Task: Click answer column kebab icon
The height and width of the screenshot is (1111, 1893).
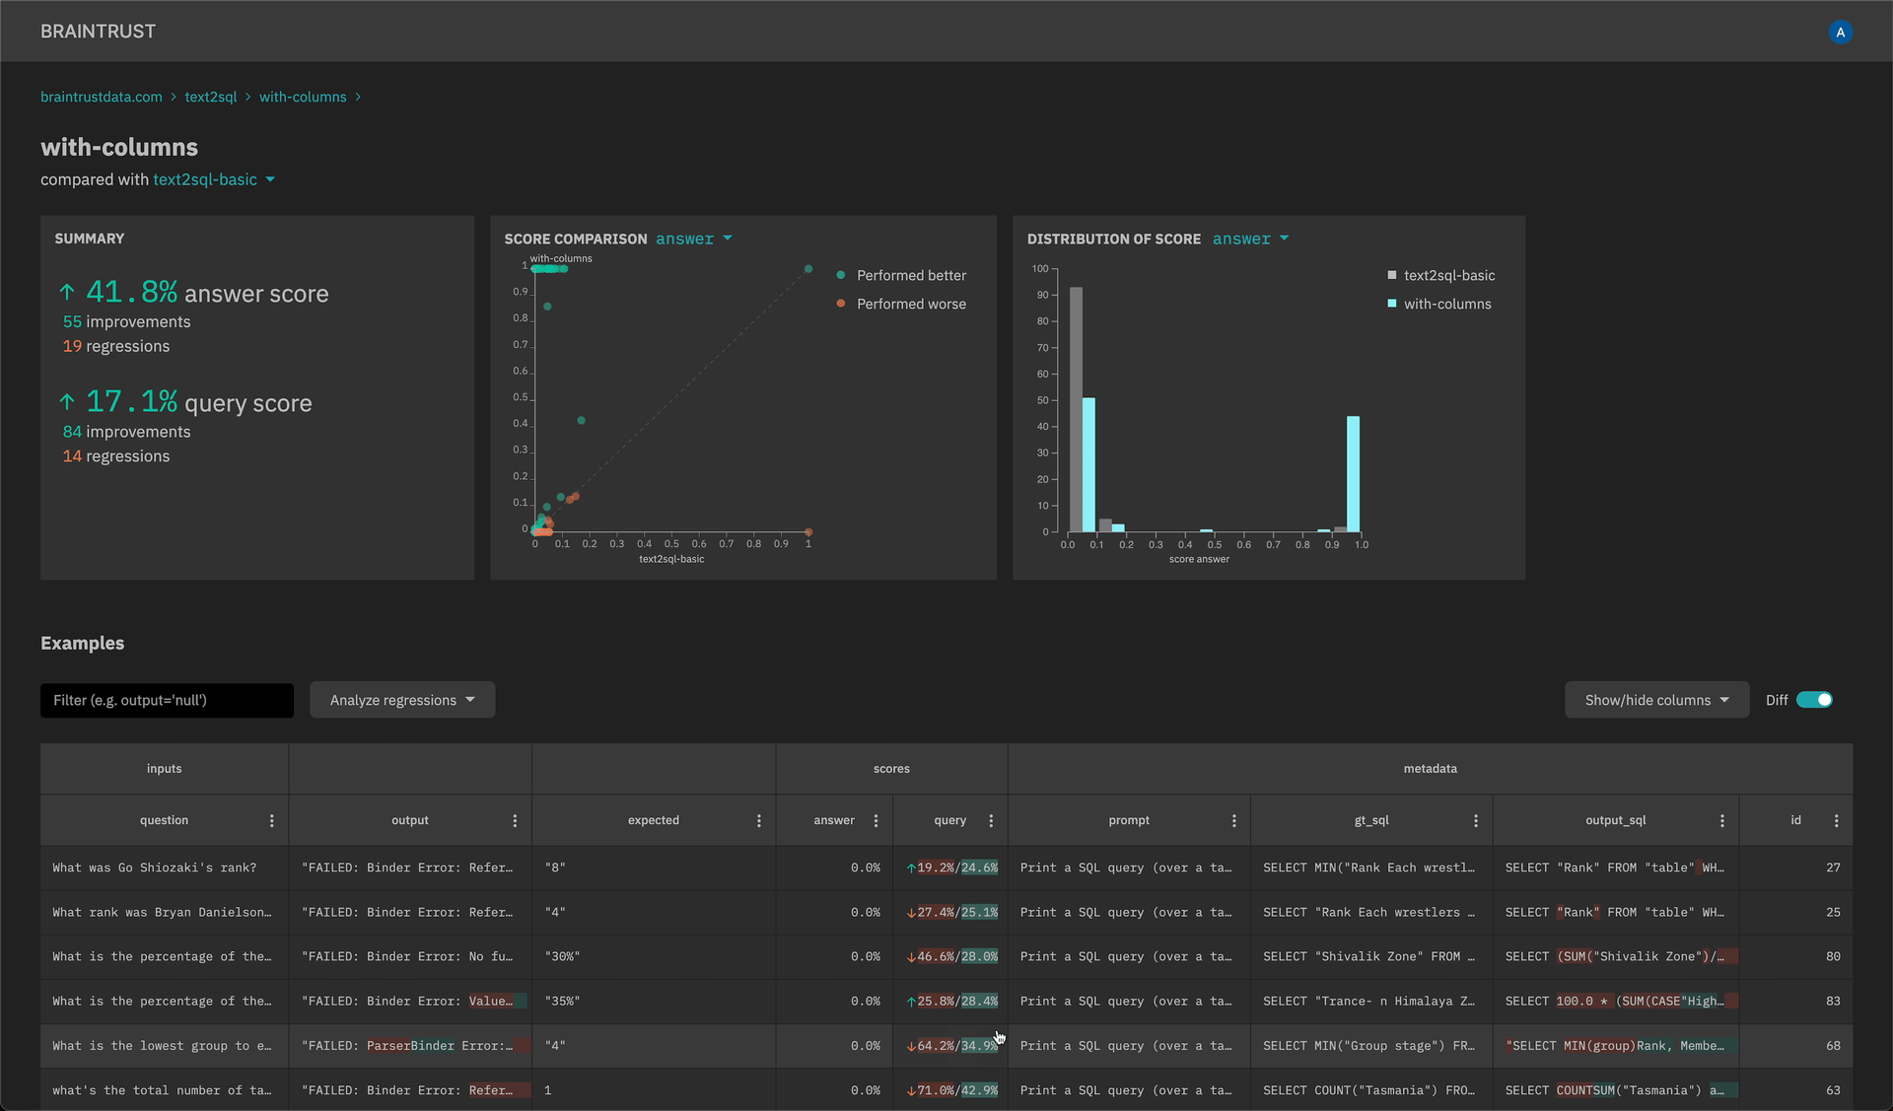Action: (876, 820)
